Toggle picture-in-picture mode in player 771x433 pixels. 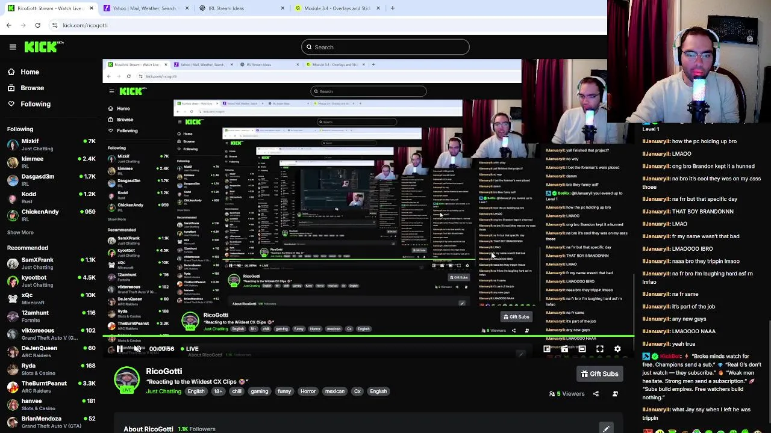pyautogui.click(x=547, y=349)
